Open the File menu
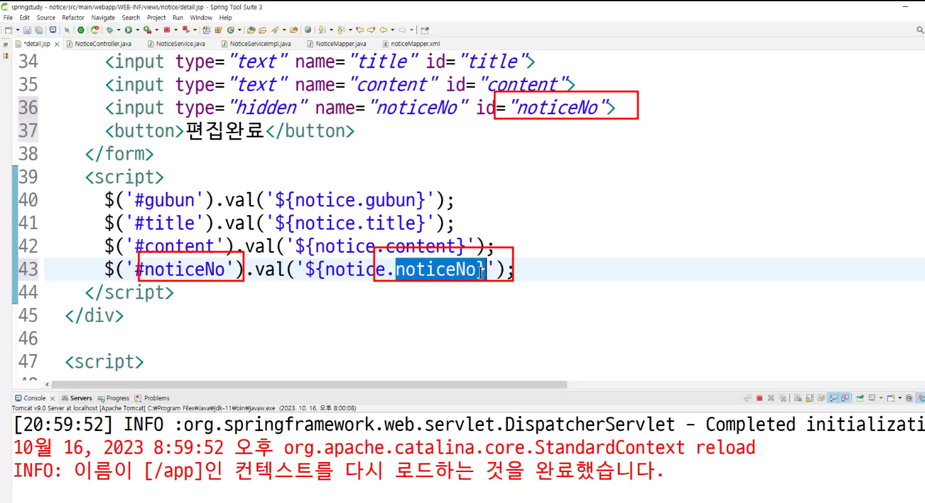The height and width of the screenshot is (503, 925). (8, 18)
